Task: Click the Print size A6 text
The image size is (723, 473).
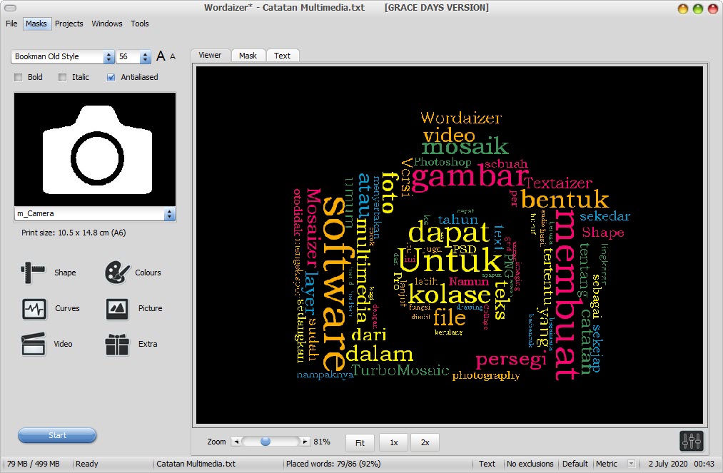Action: [74, 233]
